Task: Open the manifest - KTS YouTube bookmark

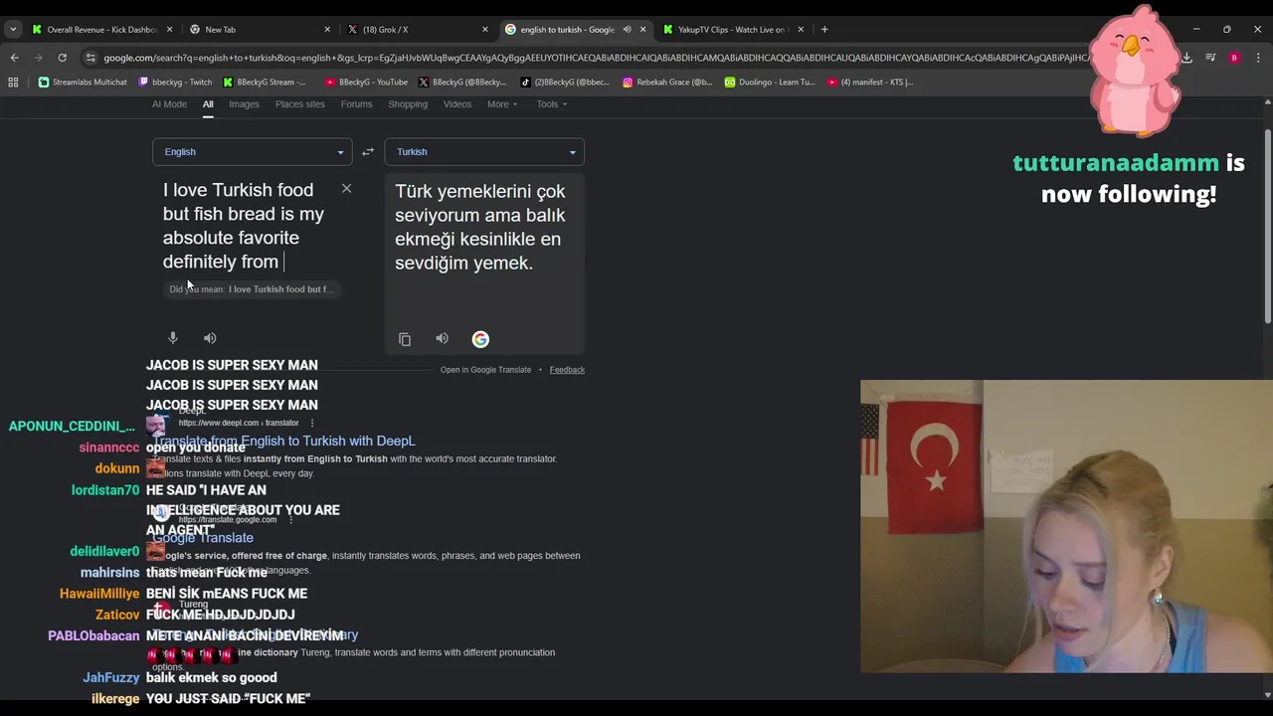Action: (870, 83)
